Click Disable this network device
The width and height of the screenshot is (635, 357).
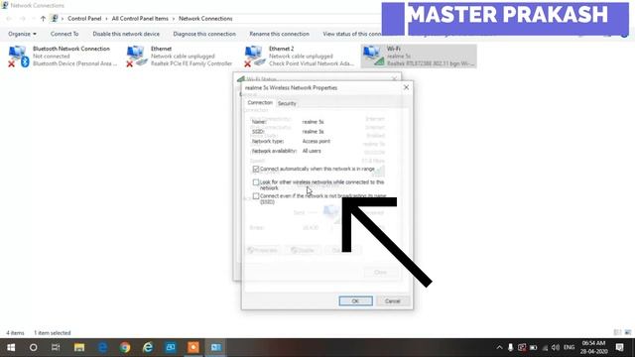click(126, 34)
